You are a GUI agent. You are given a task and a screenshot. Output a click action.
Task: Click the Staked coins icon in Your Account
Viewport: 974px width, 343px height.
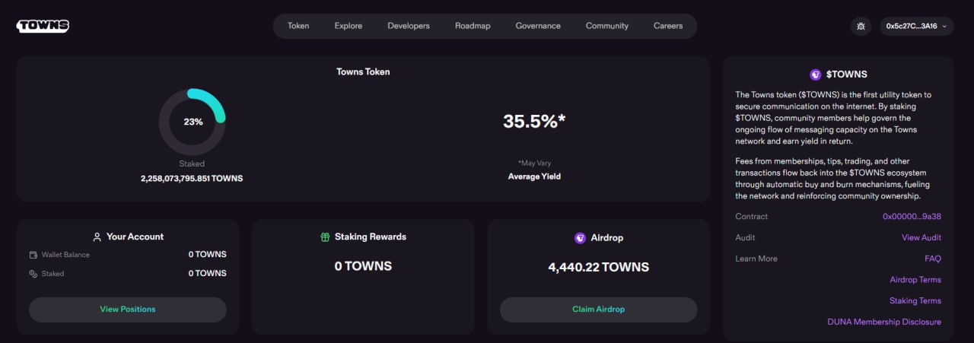33,274
